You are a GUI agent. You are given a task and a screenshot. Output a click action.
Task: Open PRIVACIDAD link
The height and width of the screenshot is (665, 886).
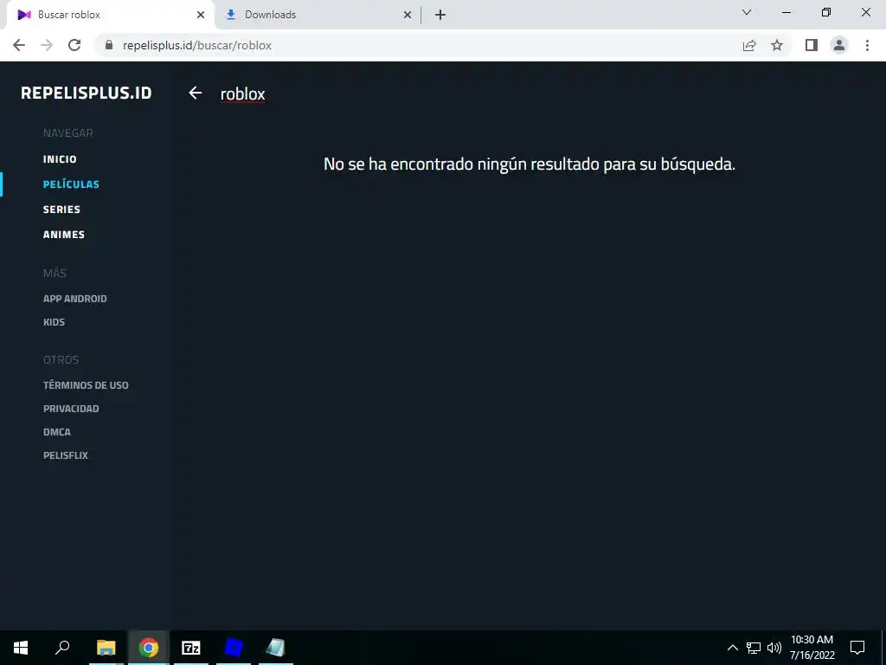point(71,409)
